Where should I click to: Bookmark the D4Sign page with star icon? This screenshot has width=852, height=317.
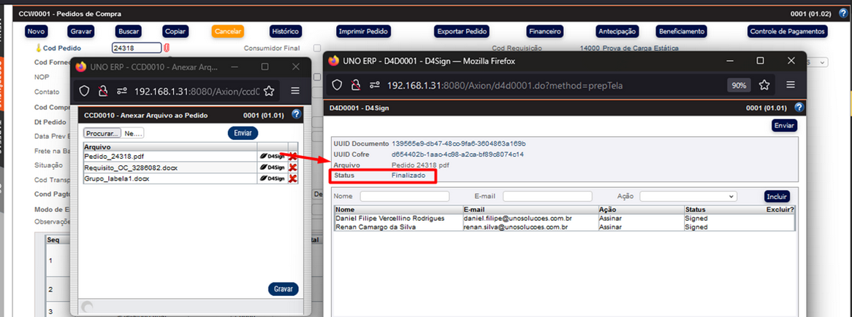(x=764, y=85)
